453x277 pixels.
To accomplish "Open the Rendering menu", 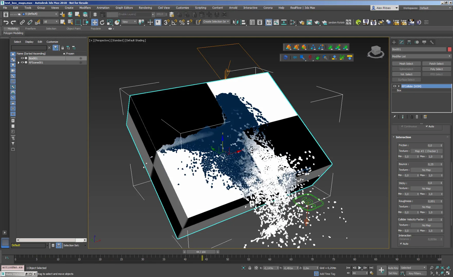I will point(145,8).
